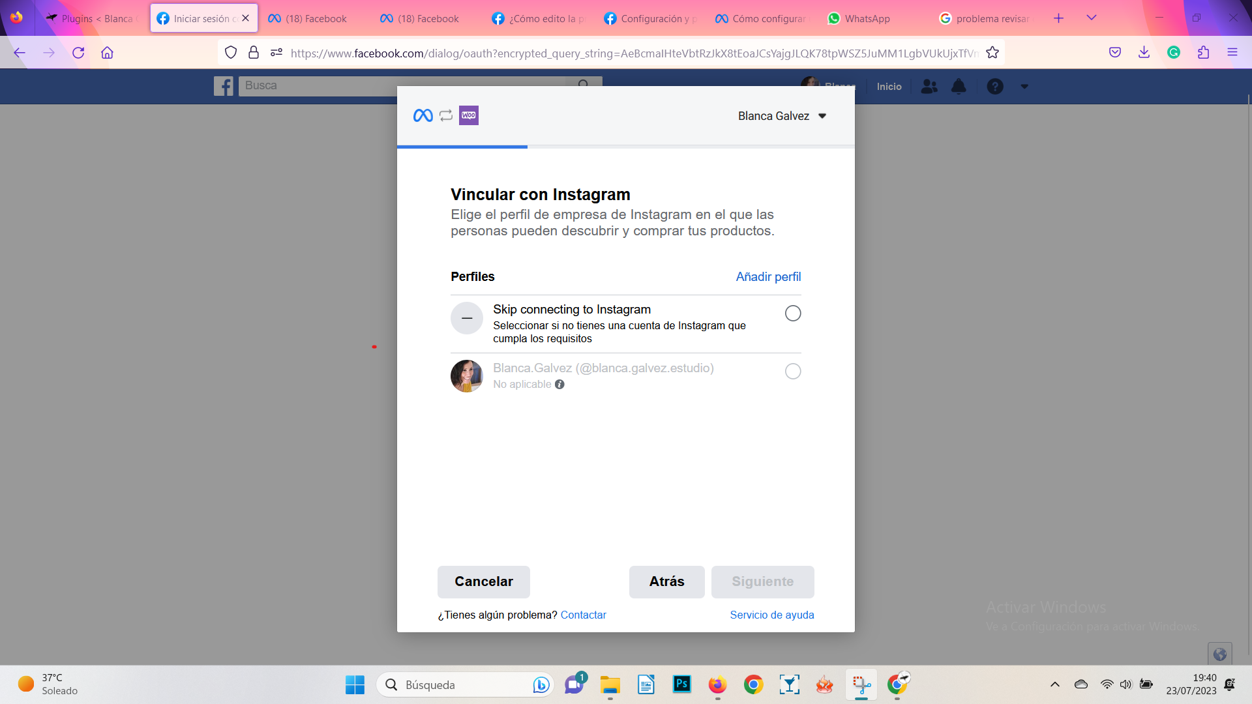Open the extensions puzzle icon
The image size is (1252, 704).
coord(1203,53)
